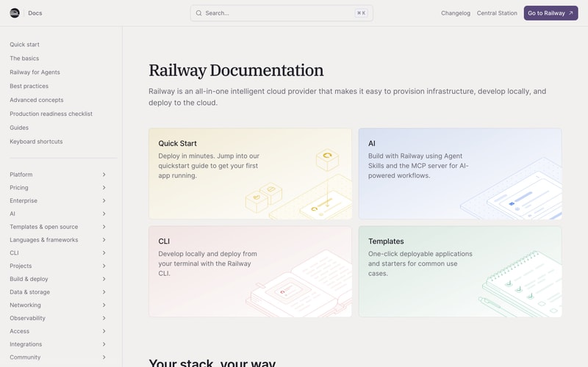Expand Build & deploy chevron
The image size is (588, 367).
click(104, 279)
